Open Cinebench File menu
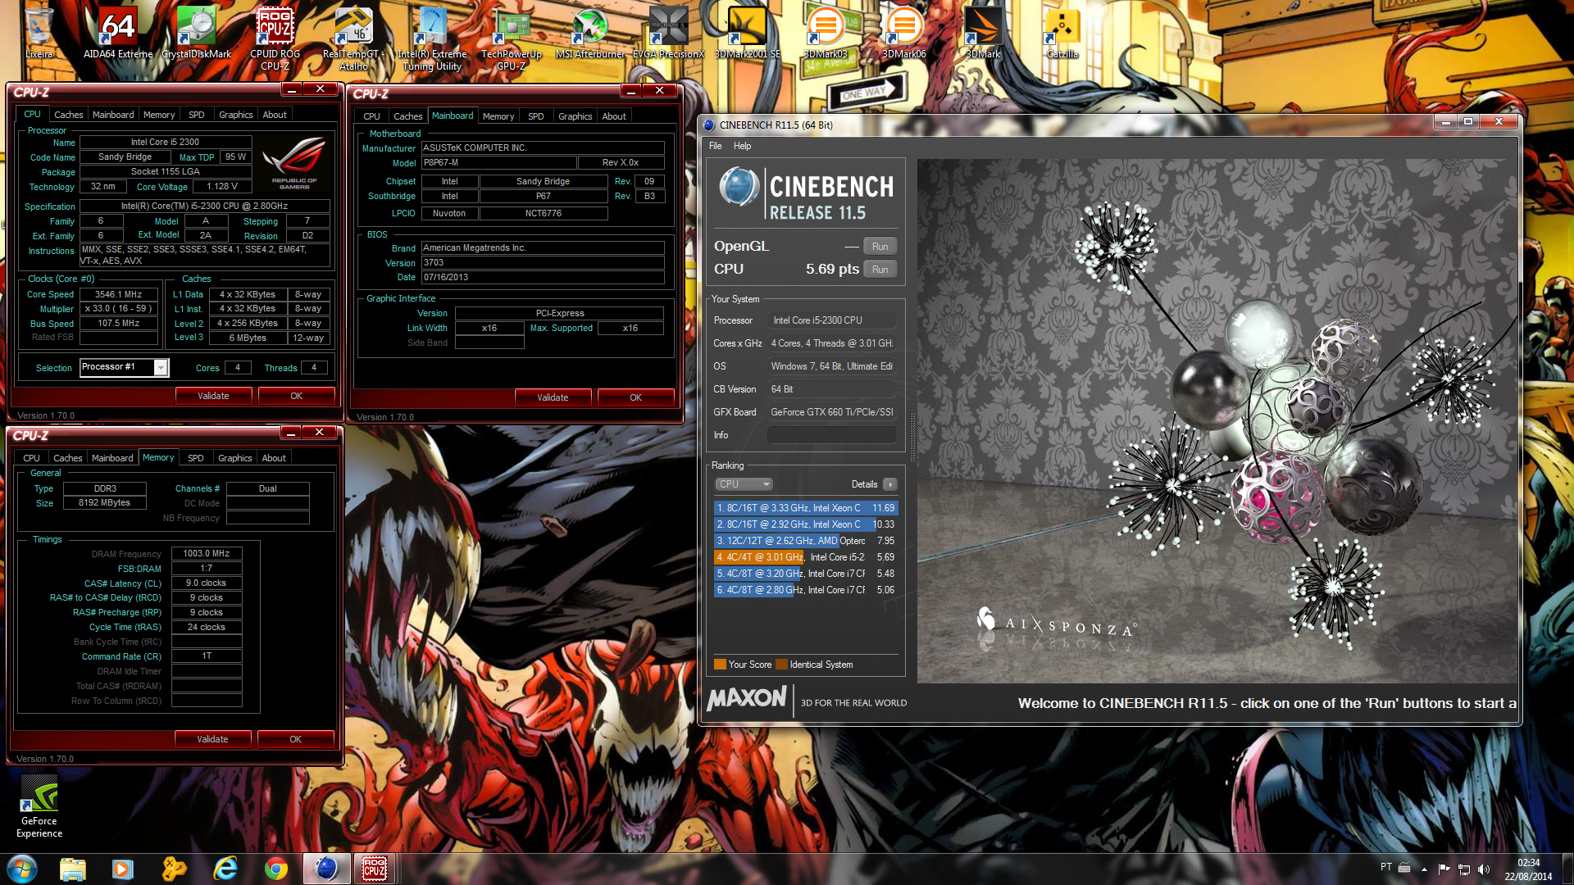Viewport: 1574px width, 885px height. [x=715, y=146]
